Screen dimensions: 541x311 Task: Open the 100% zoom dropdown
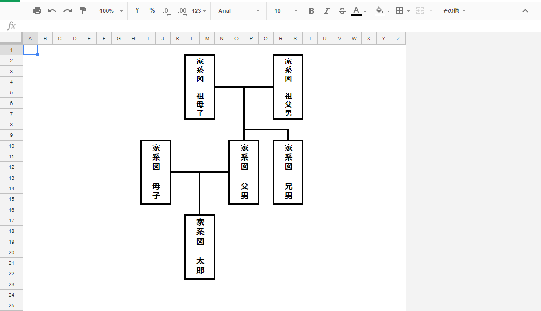(111, 11)
